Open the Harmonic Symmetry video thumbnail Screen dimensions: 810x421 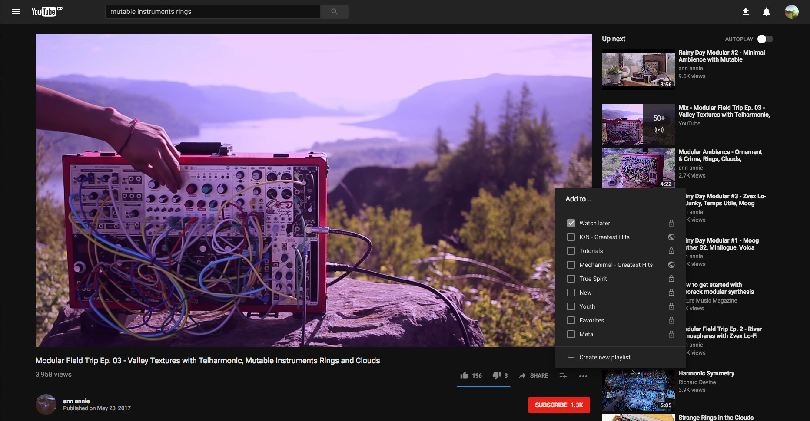coord(638,390)
